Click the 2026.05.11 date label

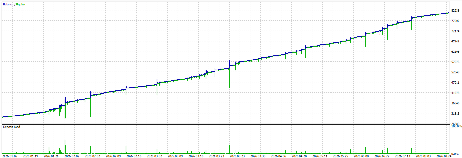pyautogui.click(x=320, y=156)
